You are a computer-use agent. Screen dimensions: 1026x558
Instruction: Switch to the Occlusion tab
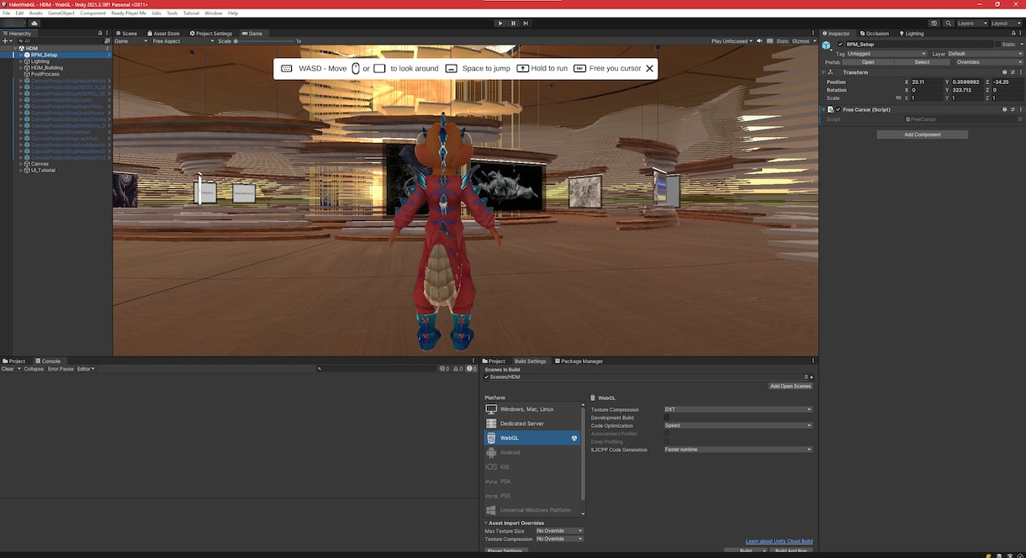point(875,34)
